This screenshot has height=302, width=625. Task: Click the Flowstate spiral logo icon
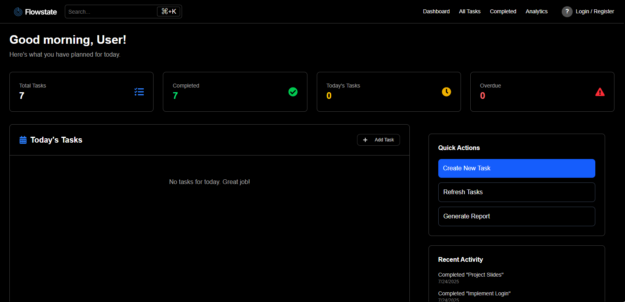pyautogui.click(x=18, y=12)
